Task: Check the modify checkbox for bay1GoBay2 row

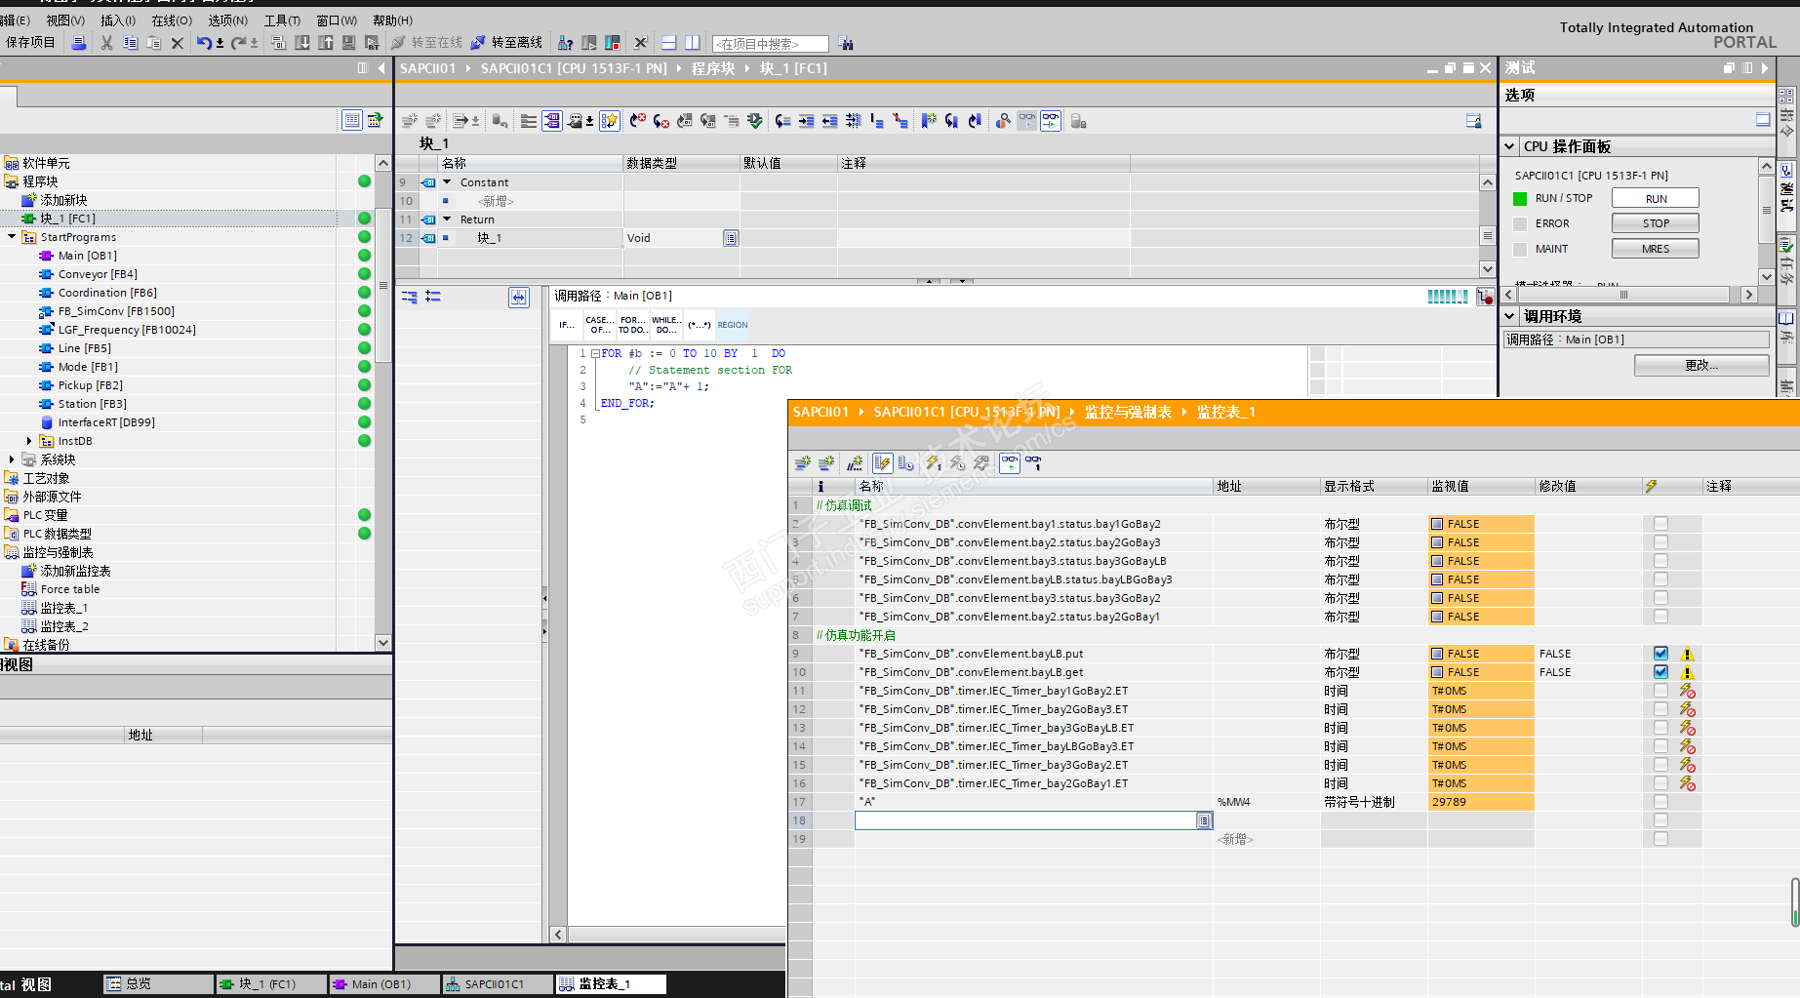Action: [x=1660, y=524]
